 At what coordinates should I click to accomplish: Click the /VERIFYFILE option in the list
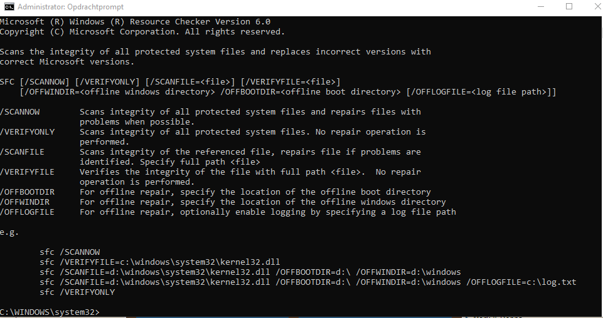[x=28, y=172]
